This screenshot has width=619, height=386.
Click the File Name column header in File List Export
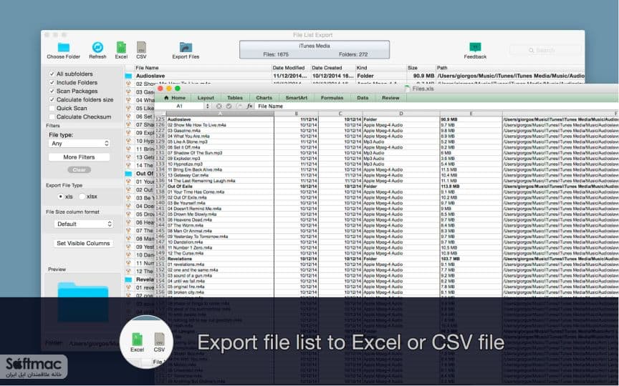click(x=203, y=68)
